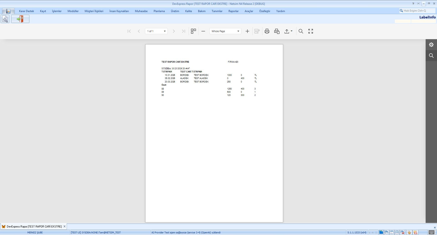The image size is (437, 235).
Task: Open the Üretim menu
Action: coord(175,11)
